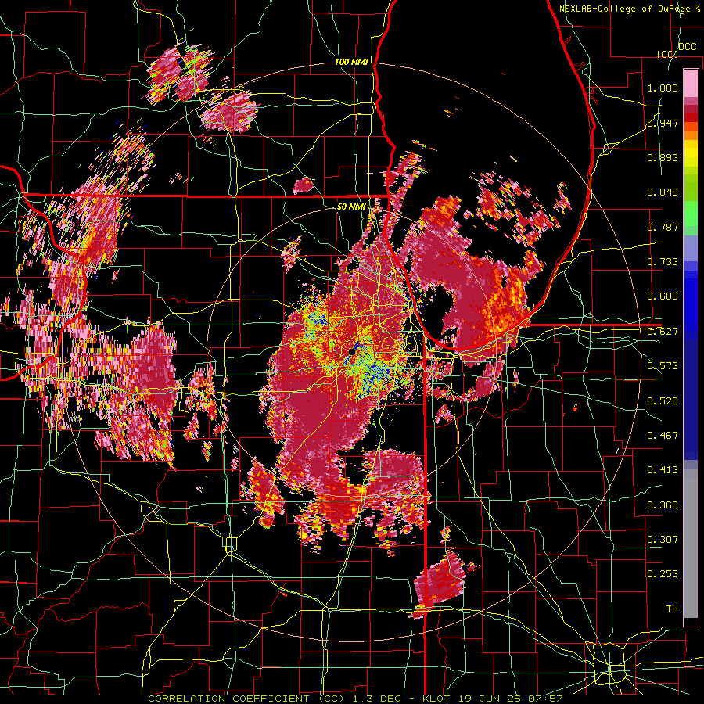Select the 0.467 legend value
The image size is (704, 704).
coord(663,436)
